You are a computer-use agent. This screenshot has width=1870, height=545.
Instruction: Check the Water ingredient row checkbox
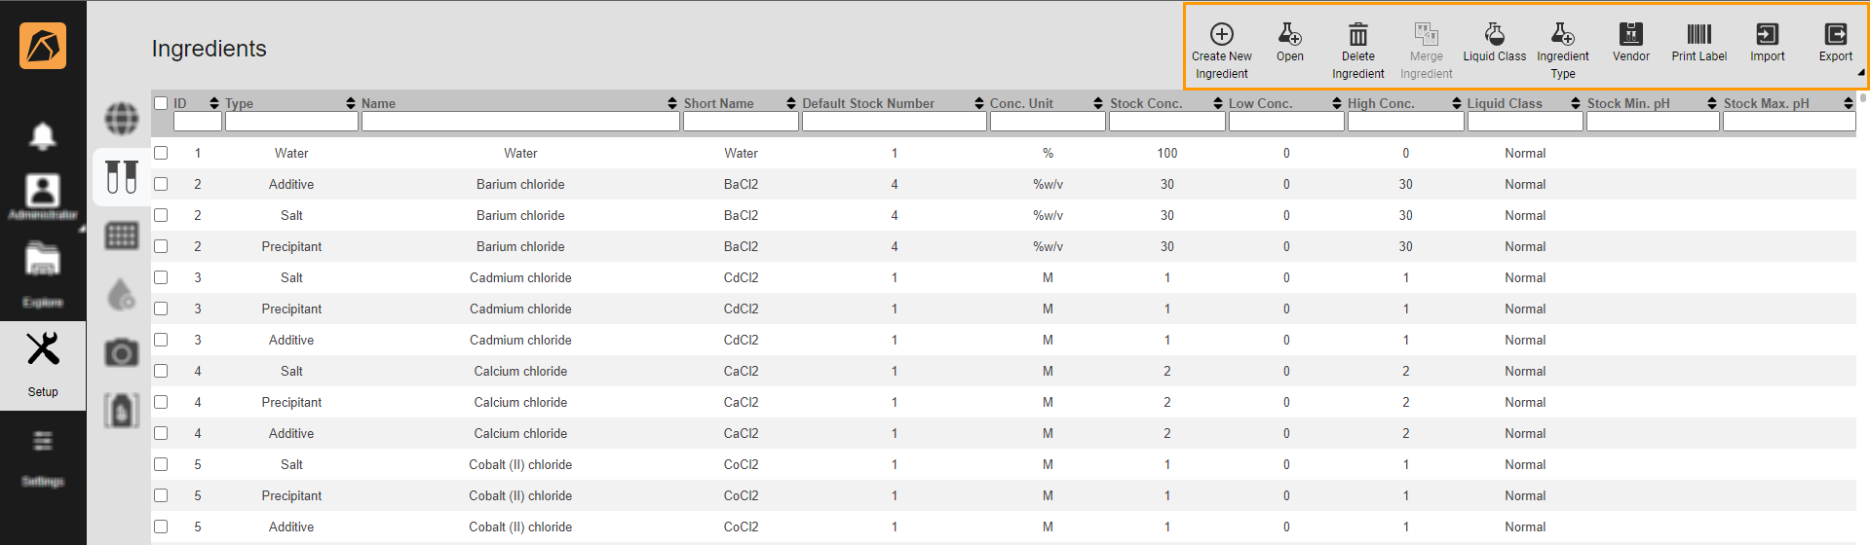161,153
